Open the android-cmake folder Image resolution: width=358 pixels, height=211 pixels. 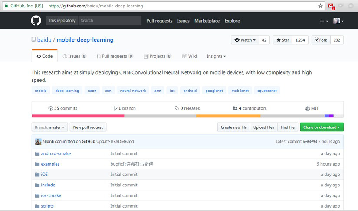pos(56,153)
